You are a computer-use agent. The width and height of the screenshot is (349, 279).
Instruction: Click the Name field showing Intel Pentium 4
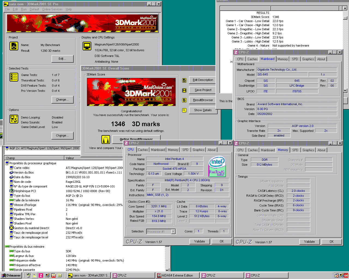pyautogui.click(x=174, y=159)
